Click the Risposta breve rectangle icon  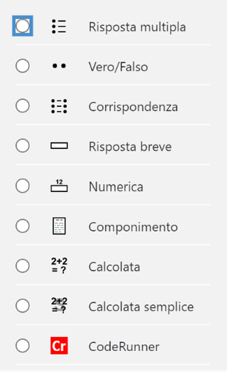click(59, 145)
